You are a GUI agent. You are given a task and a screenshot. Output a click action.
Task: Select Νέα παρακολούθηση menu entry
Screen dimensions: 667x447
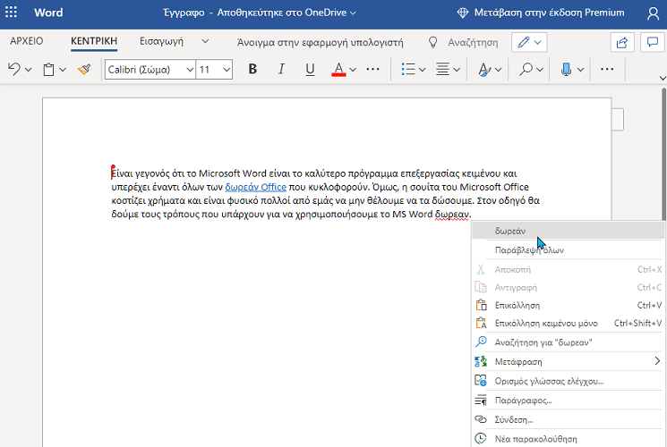pyautogui.click(x=569, y=439)
